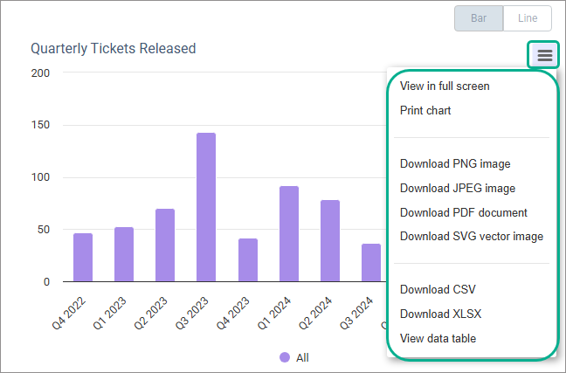Click the Q1 2024 bar

click(289, 233)
